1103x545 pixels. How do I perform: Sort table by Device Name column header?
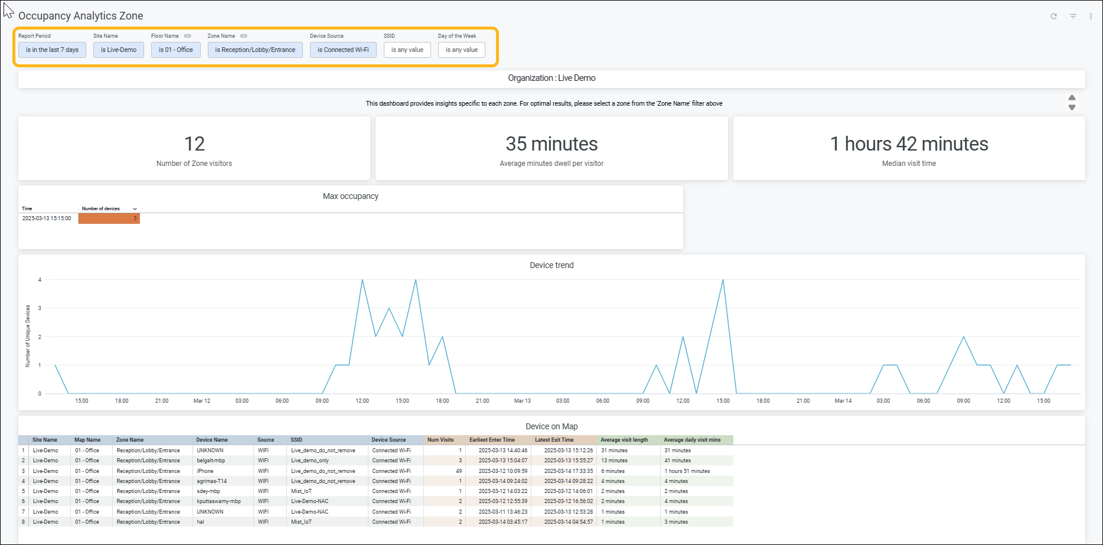[212, 440]
